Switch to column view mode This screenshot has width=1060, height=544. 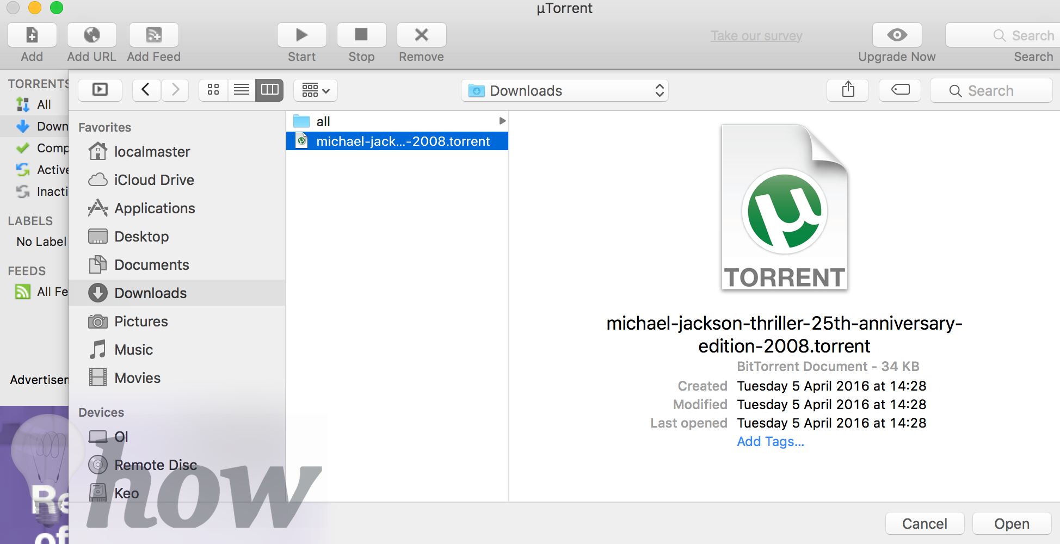point(270,90)
